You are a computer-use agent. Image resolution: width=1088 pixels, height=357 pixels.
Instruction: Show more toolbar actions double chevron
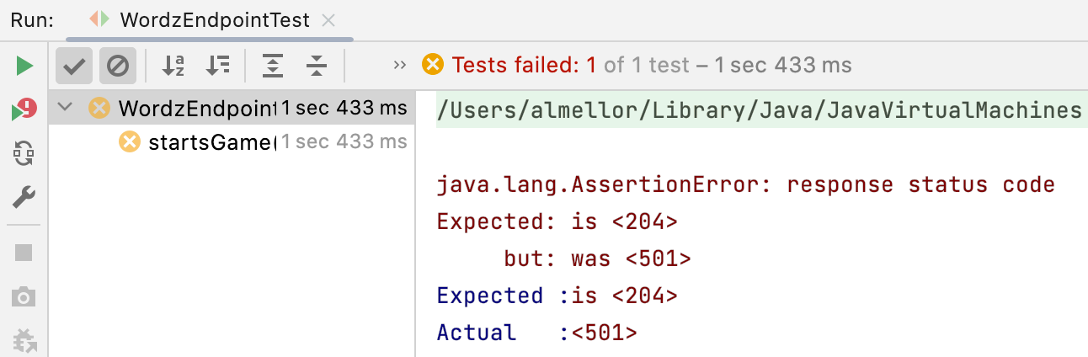click(400, 65)
